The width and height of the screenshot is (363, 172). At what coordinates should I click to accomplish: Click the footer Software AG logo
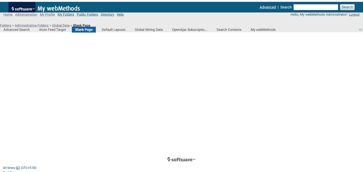(x=181, y=159)
